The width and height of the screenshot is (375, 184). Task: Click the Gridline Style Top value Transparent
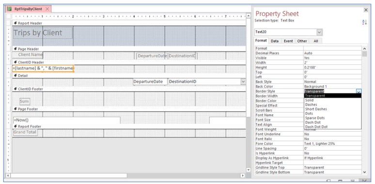[x=332, y=168]
